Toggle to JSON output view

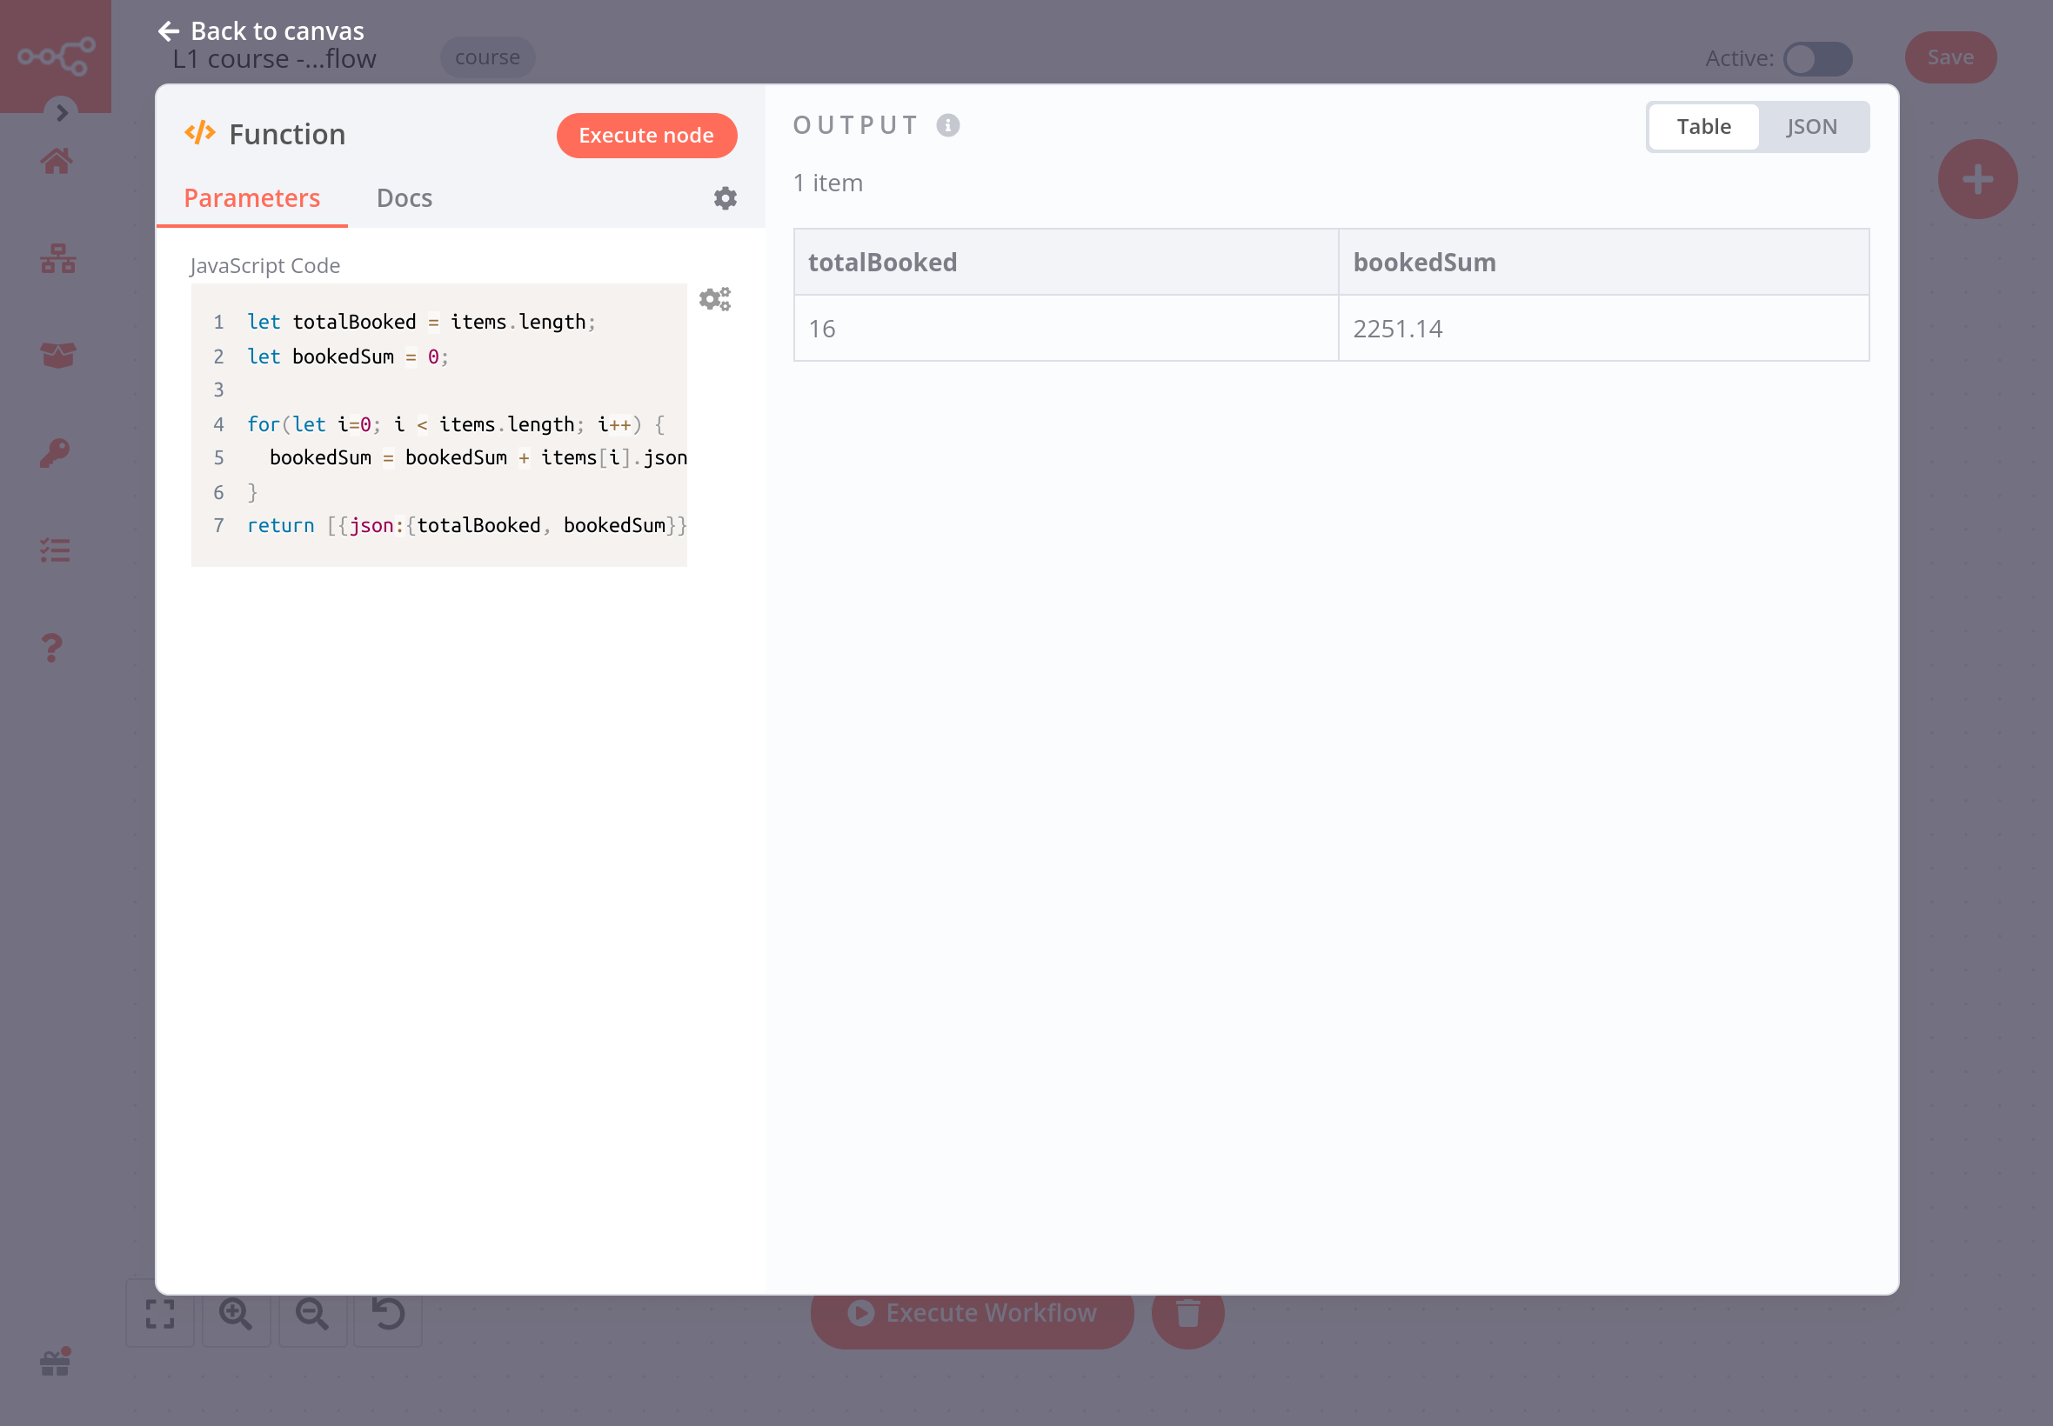click(x=1808, y=126)
